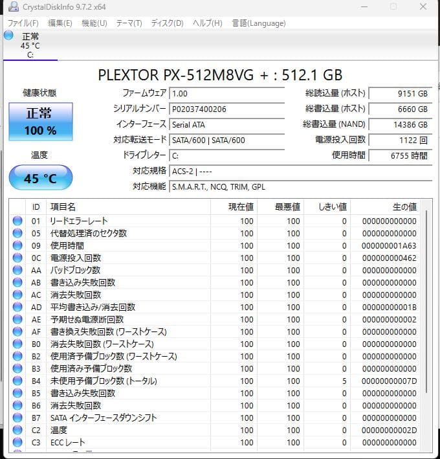Screen dimensions: 440x459
Task: Select raw value 00000000001B
Action: tap(389, 307)
